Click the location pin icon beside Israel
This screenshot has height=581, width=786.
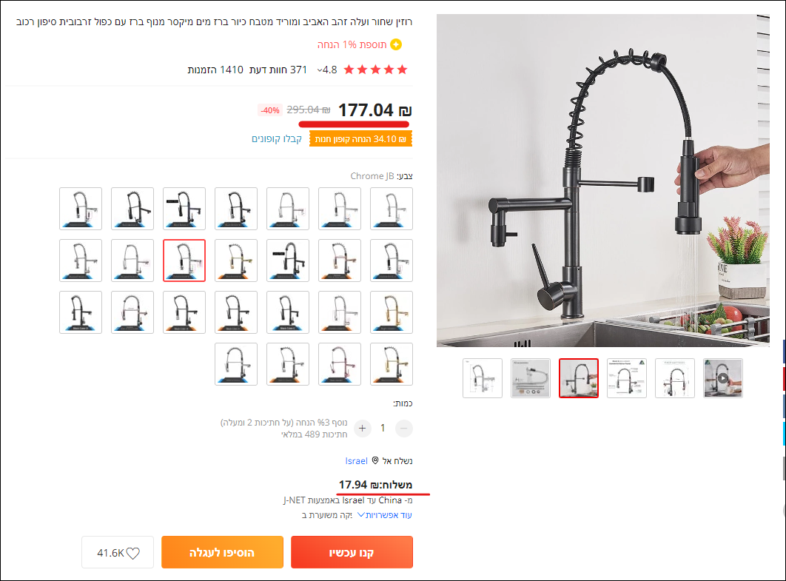375,460
